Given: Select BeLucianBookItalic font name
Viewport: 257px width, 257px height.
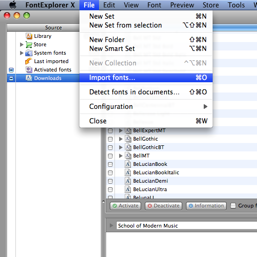Looking at the screenshot, I should pyautogui.click(x=156, y=172).
